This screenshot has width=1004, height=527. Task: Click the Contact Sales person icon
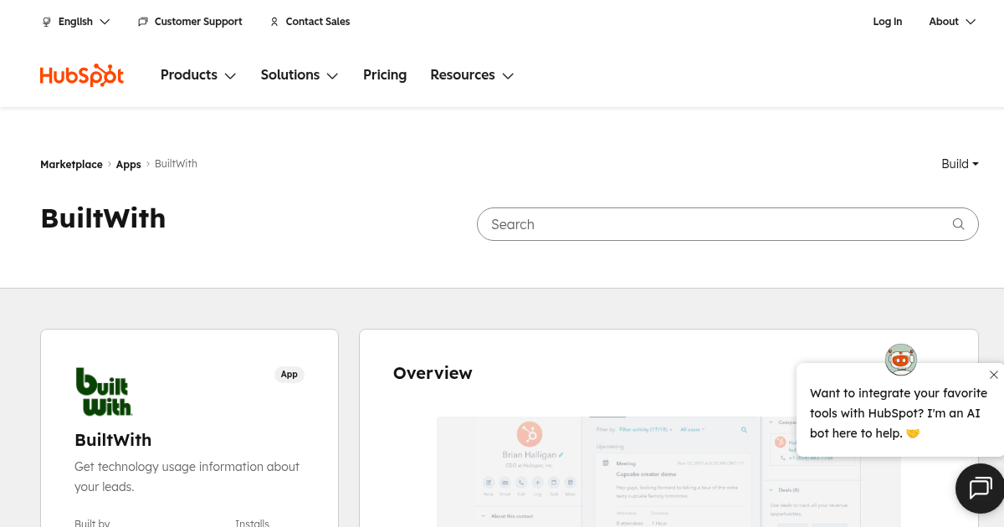[274, 22]
